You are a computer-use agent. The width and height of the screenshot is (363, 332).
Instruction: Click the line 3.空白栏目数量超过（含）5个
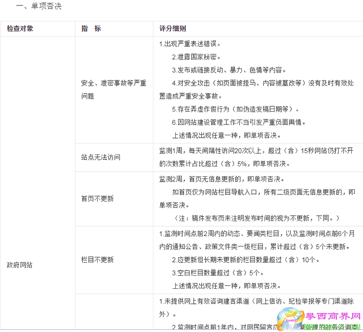click(x=217, y=273)
